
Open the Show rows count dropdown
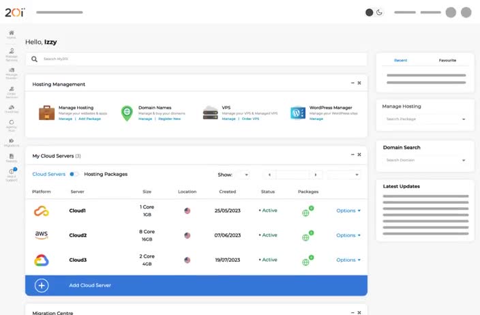(244, 175)
